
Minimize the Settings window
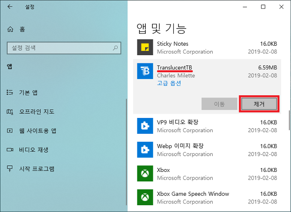pyautogui.click(x=245, y=7)
